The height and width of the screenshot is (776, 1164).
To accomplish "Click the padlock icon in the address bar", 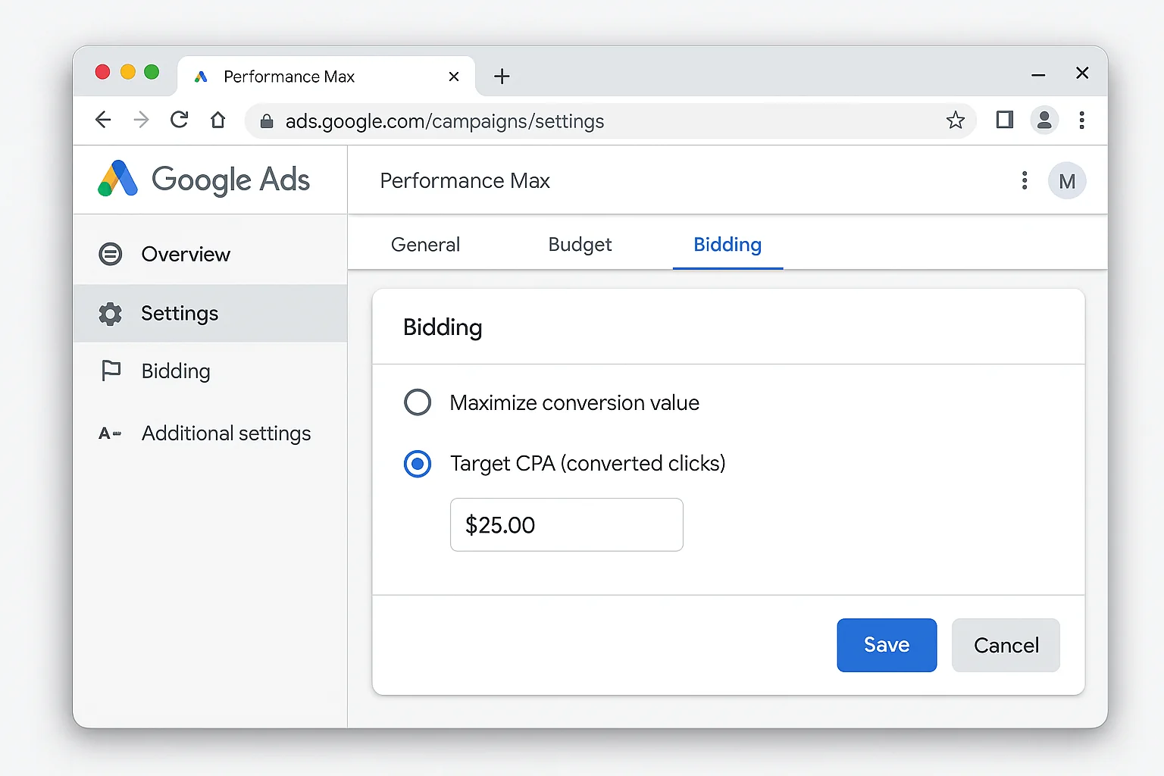I will [x=266, y=121].
